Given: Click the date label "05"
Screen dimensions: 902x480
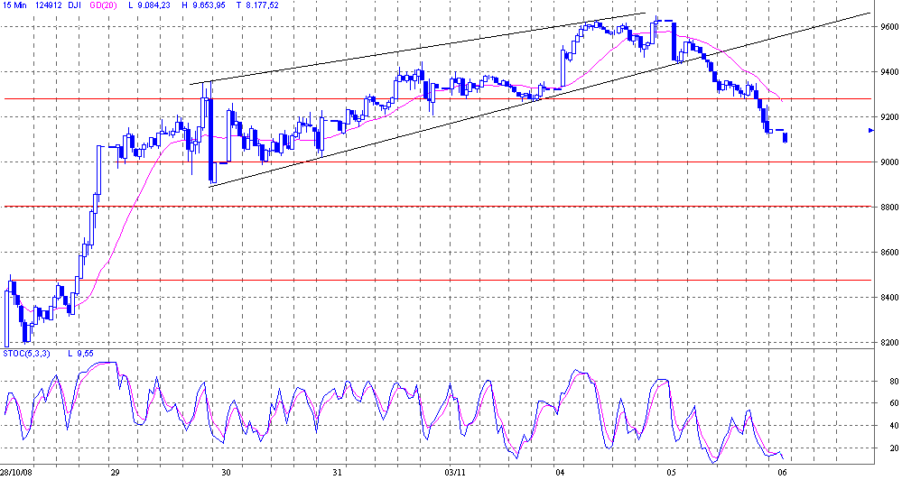Looking at the screenshot, I should 672,473.
